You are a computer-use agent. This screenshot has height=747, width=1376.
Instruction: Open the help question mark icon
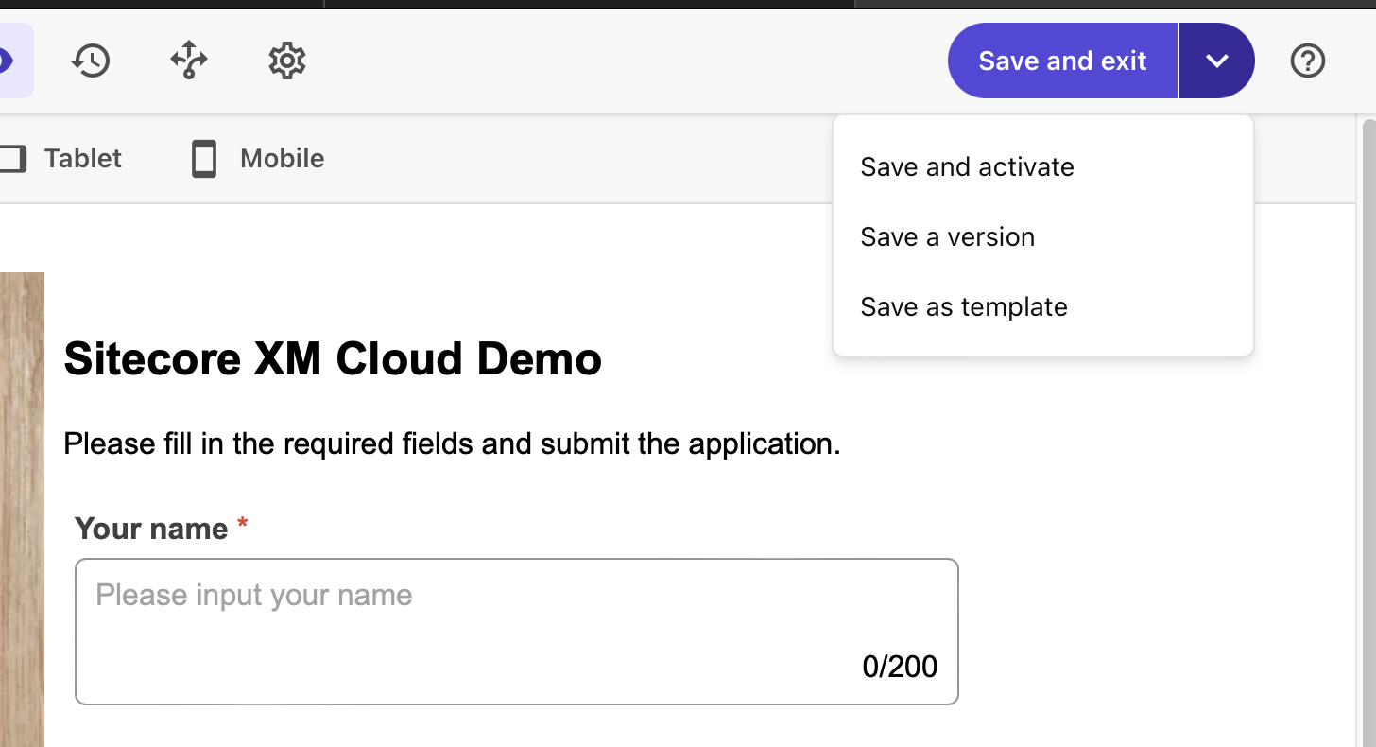point(1308,61)
